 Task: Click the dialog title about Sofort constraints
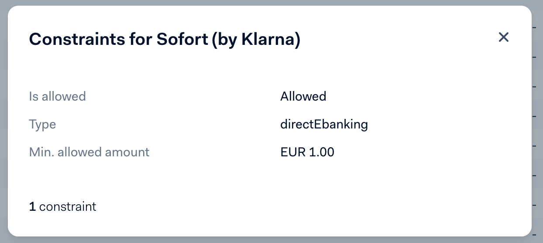pyautogui.click(x=165, y=40)
